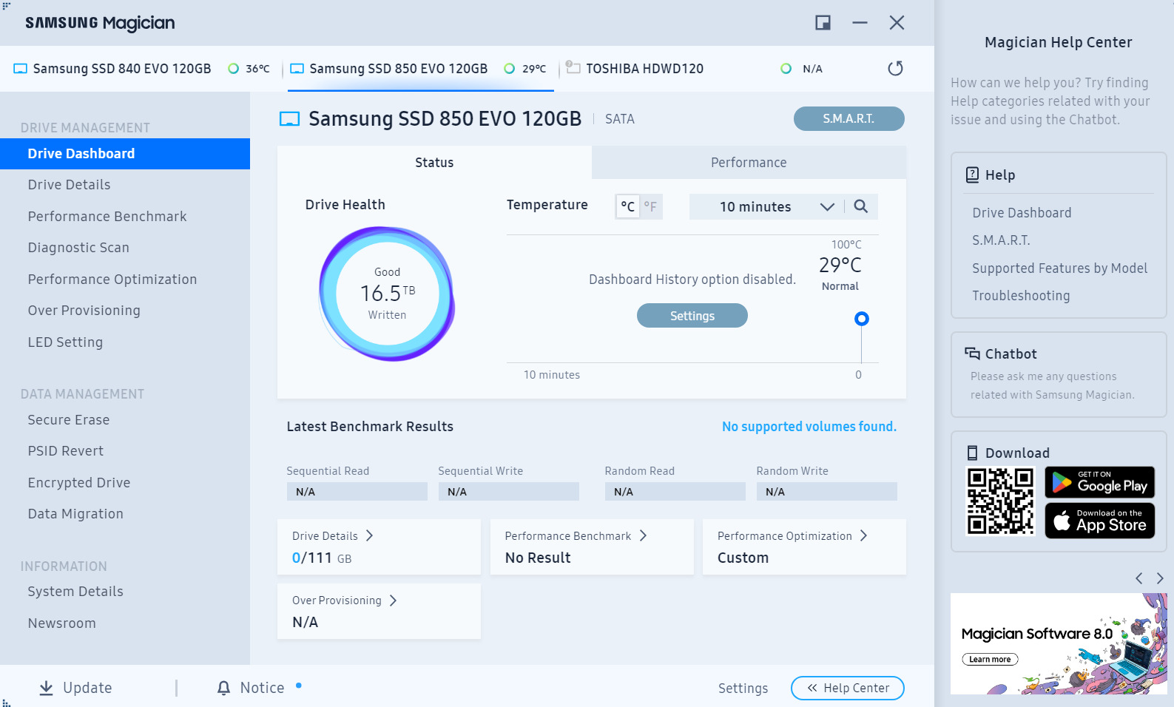The width and height of the screenshot is (1174, 707).
Task: Click the Drive Health circular gauge
Action: (387, 294)
